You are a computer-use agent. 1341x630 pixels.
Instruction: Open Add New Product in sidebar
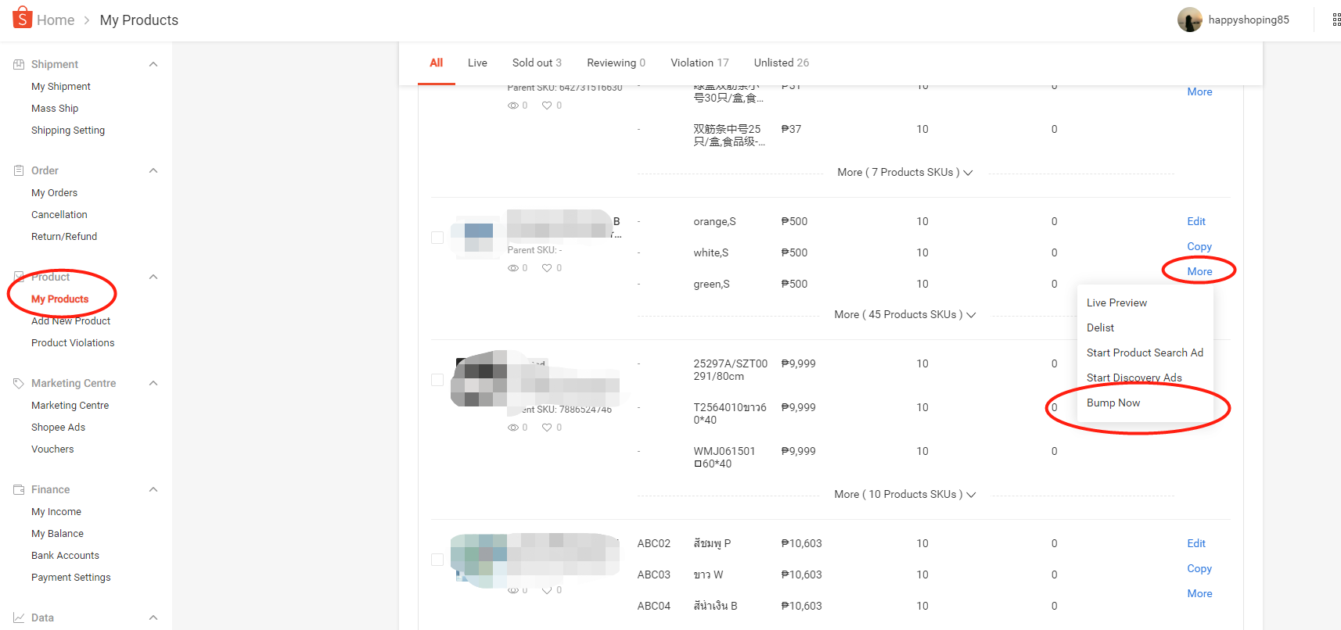click(x=70, y=320)
